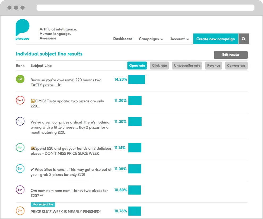
Task: Click the cat emoji before OMG
Action: pos(33,101)
